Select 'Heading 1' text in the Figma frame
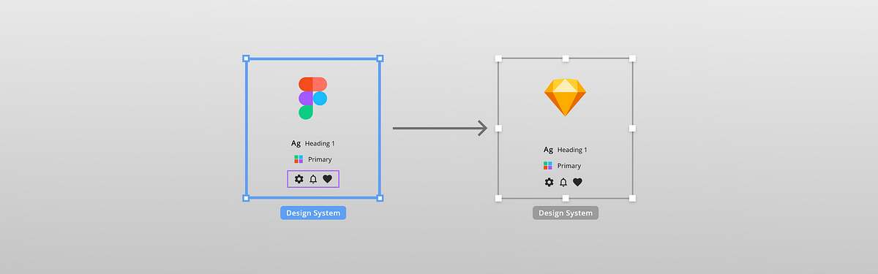This screenshot has width=878, height=274. (x=320, y=144)
